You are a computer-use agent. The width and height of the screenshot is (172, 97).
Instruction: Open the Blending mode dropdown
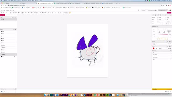tap(164, 37)
